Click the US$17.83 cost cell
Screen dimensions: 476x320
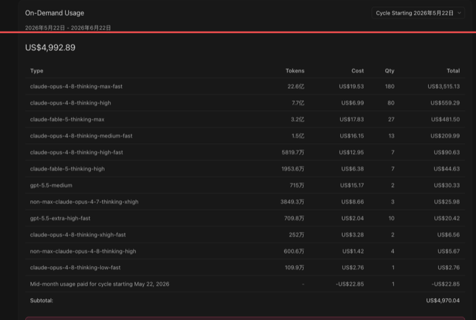tap(351, 119)
